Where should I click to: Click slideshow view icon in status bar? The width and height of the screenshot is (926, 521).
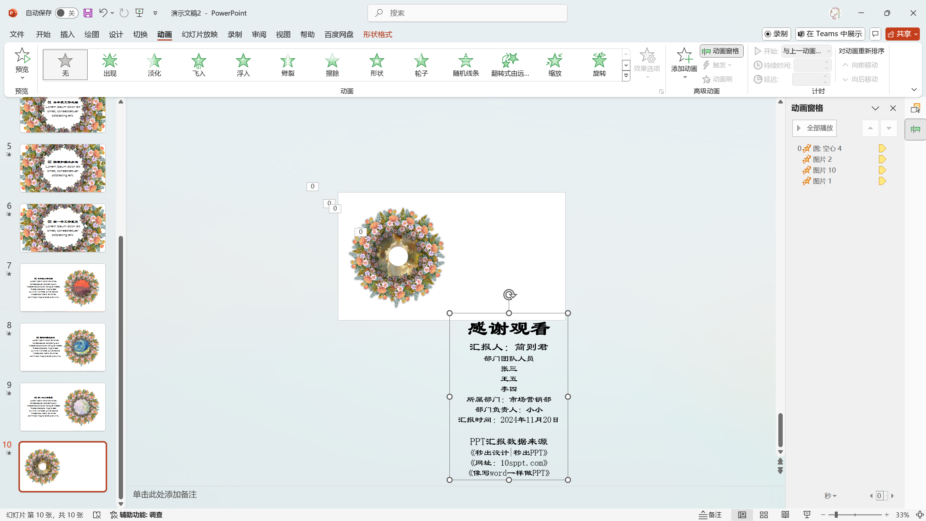click(x=807, y=514)
